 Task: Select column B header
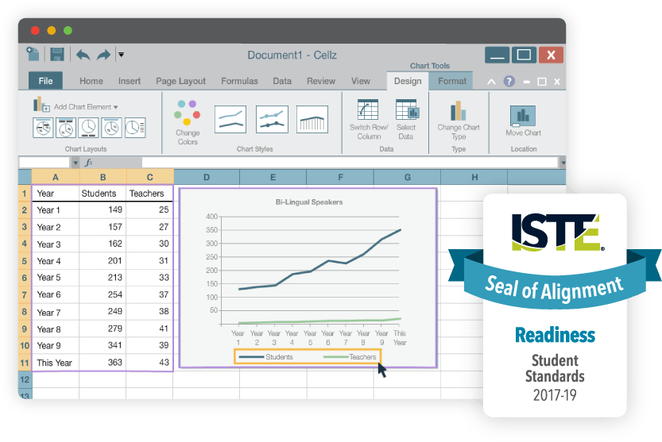(x=103, y=177)
